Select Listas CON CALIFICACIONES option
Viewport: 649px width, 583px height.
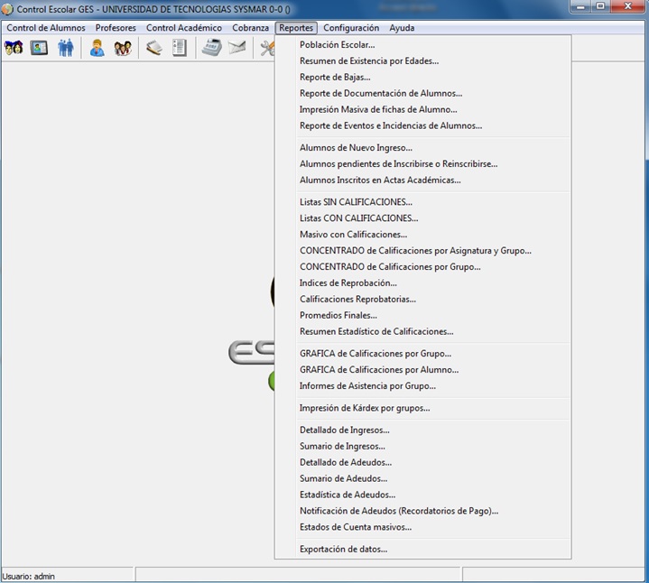(x=358, y=218)
